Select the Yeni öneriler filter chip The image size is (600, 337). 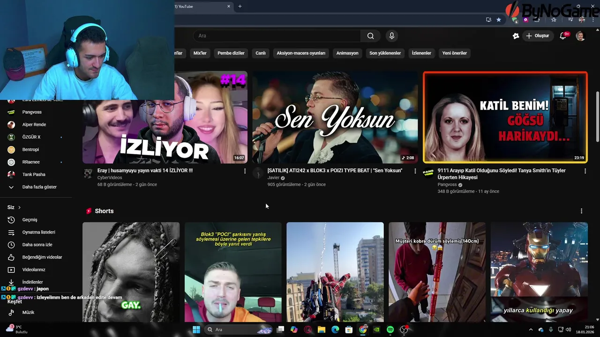coord(455,53)
